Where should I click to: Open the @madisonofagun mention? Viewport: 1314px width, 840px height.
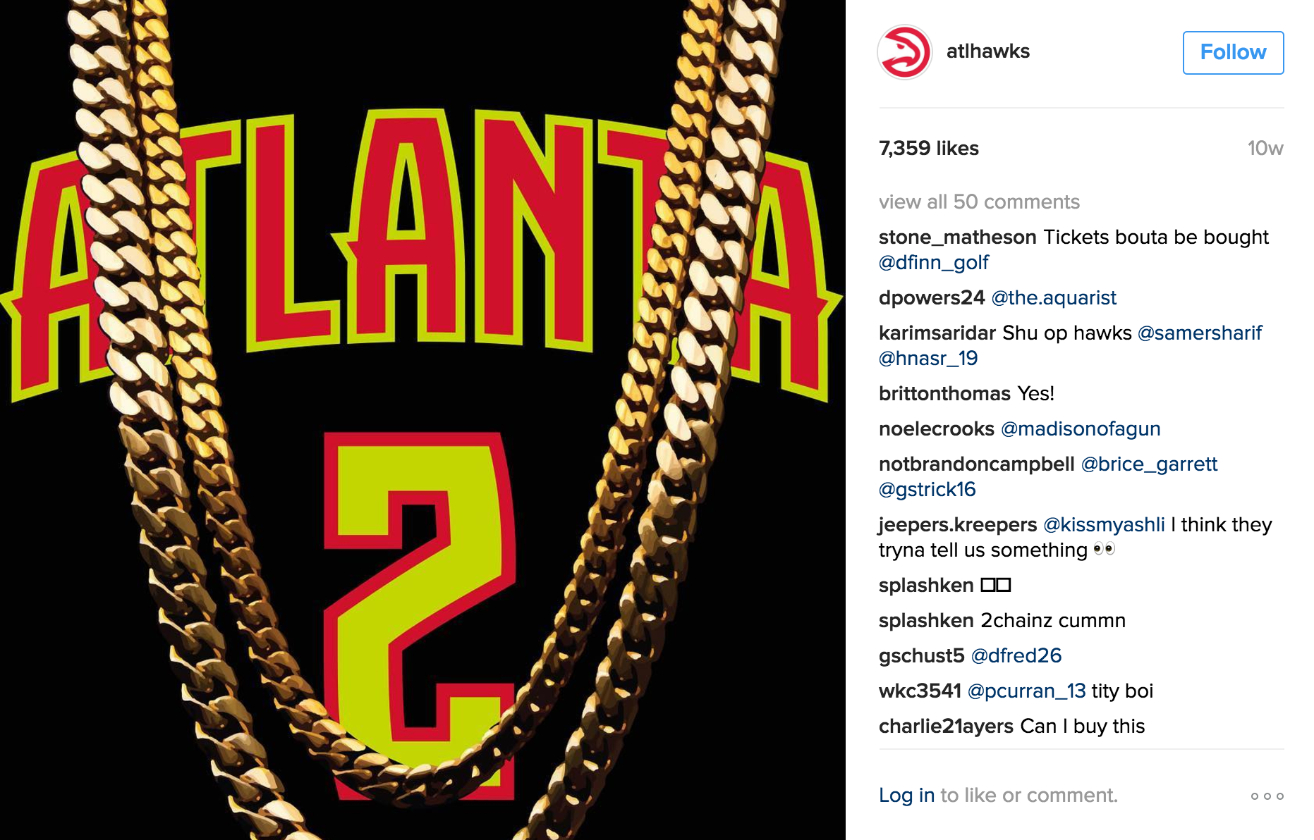click(1081, 429)
